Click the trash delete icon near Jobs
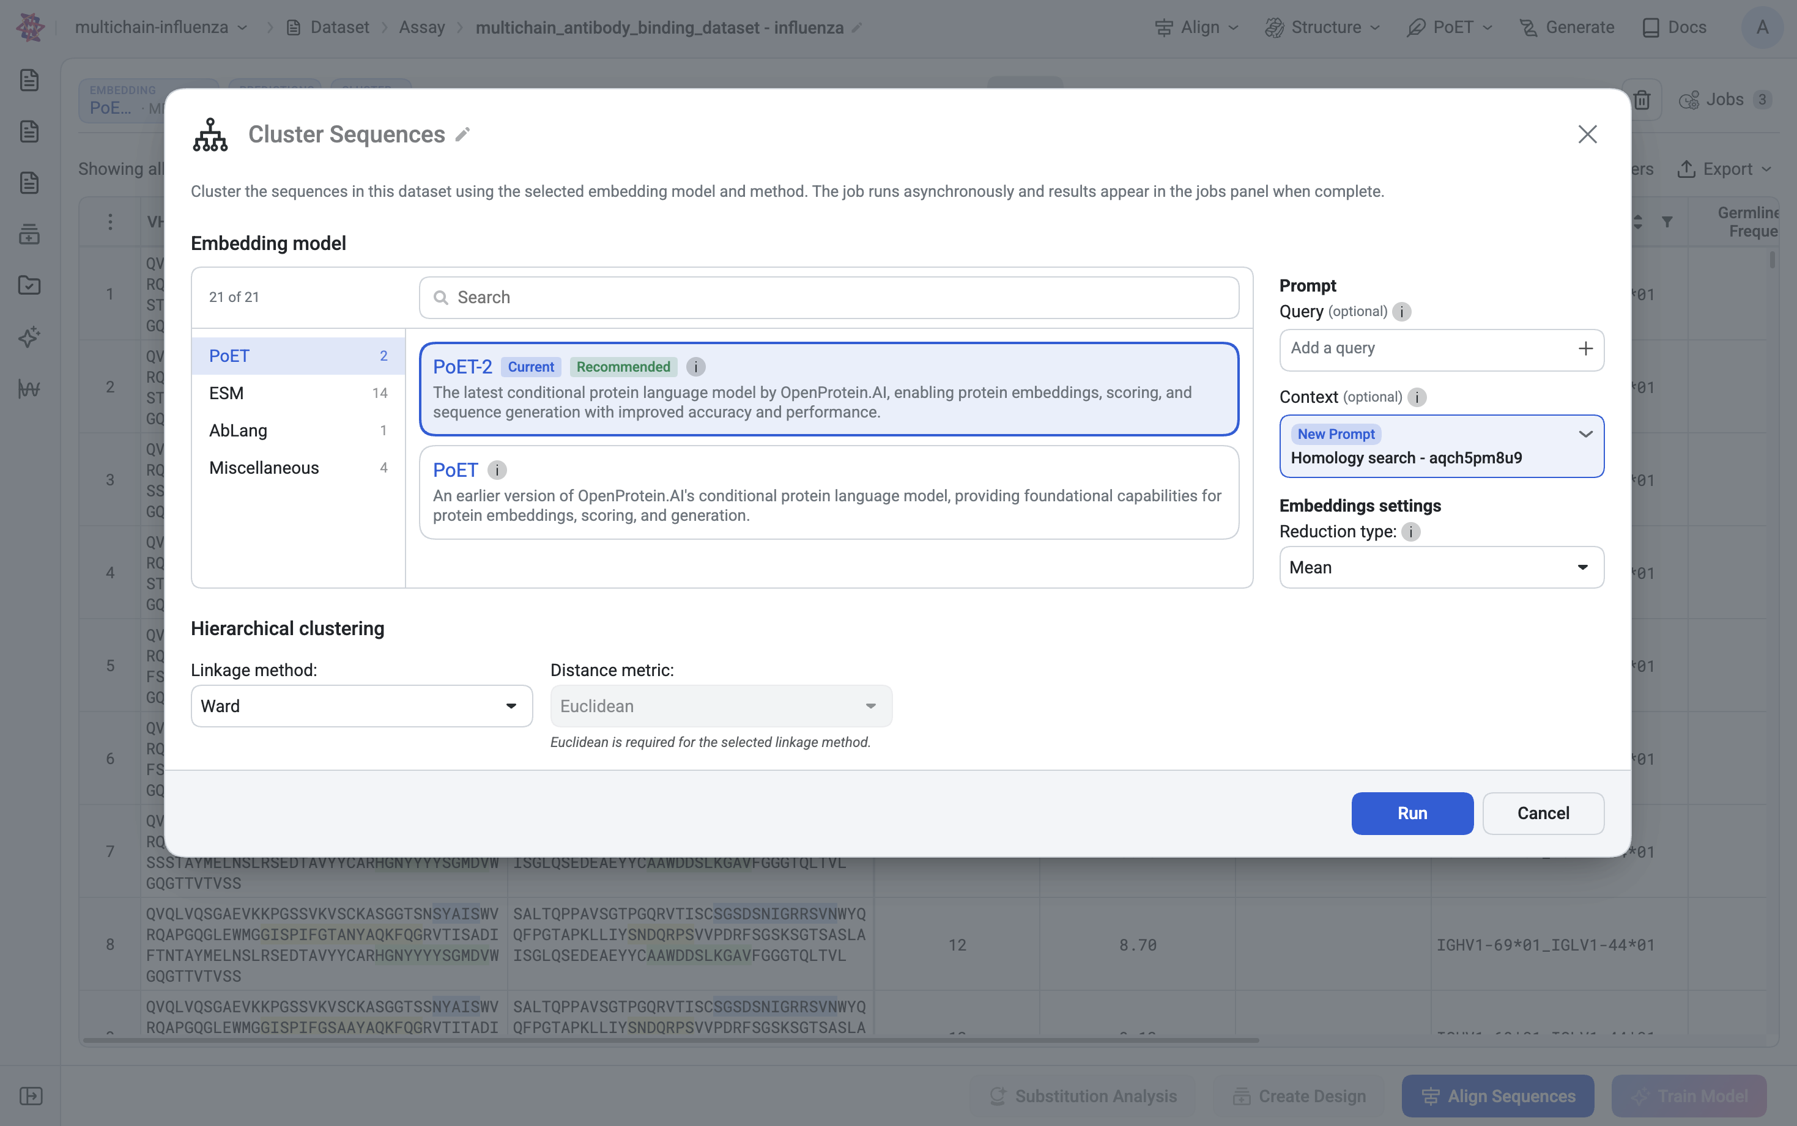The height and width of the screenshot is (1126, 1797). coord(1642,100)
